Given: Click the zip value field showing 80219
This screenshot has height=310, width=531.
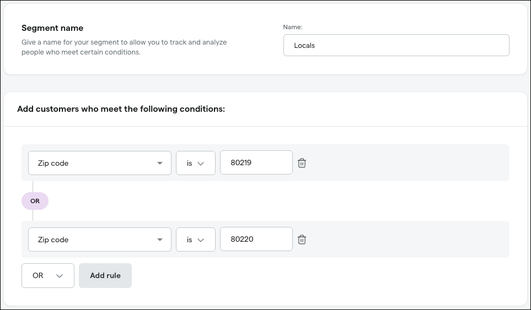Looking at the screenshot, I should pos(256,162).
